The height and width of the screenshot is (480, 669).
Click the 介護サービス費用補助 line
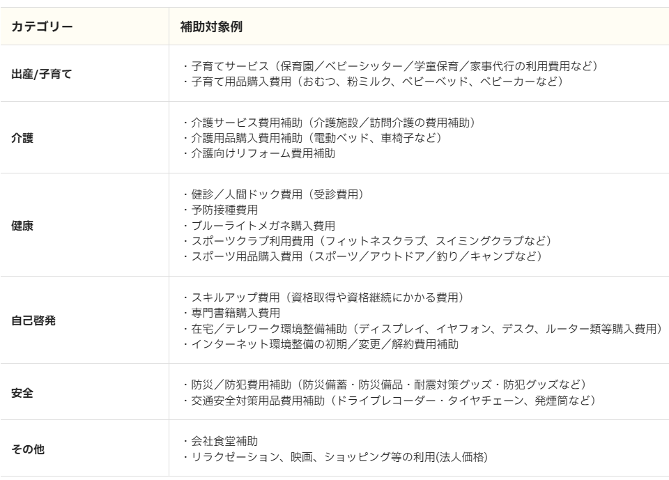point(328,123)
